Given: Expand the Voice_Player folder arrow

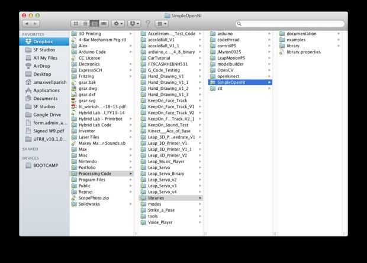Looking at the screenshot, I should [200, 222].
